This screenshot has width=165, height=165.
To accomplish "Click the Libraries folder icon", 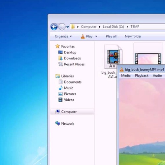I will [x=58, y=76].
